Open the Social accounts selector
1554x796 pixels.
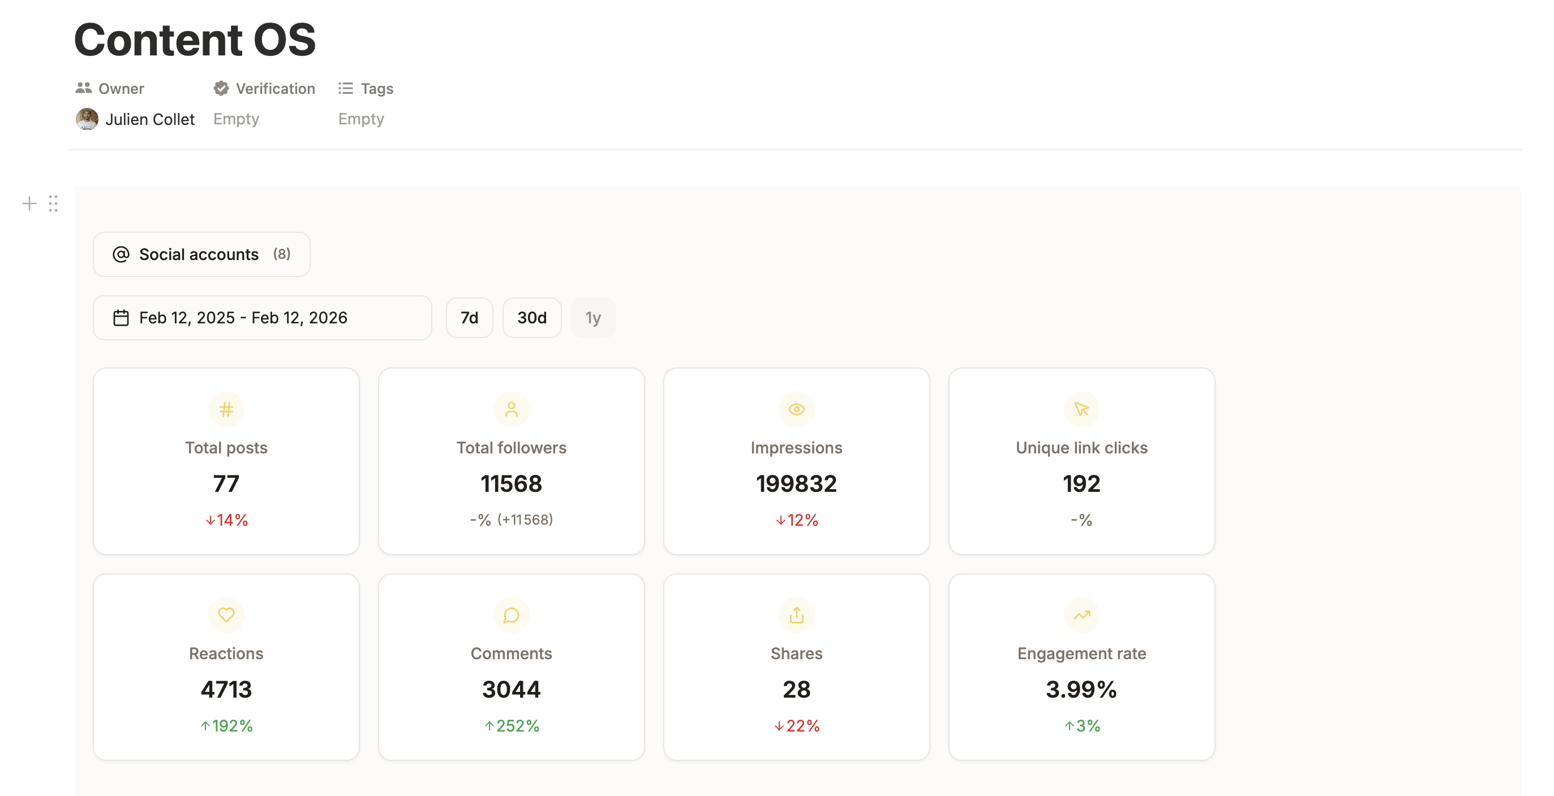click(201, 254)
